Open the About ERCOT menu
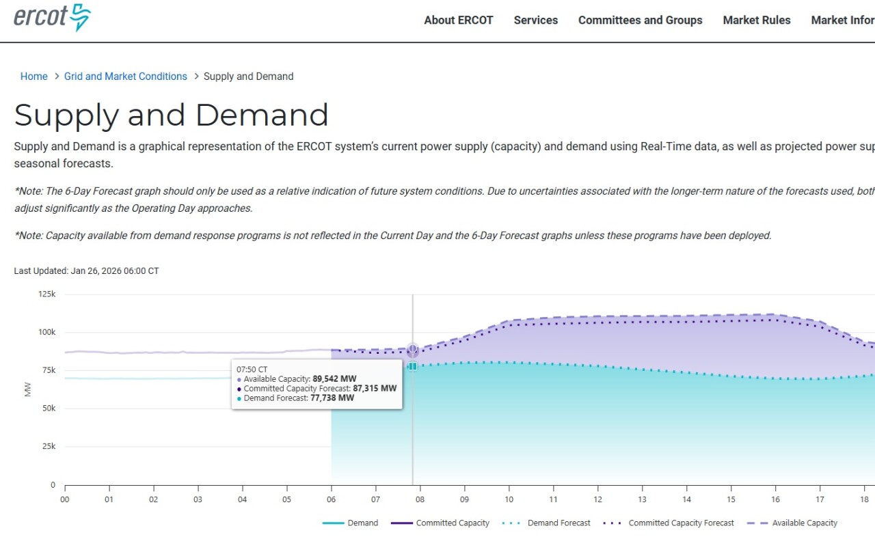 tap(458, 20)
